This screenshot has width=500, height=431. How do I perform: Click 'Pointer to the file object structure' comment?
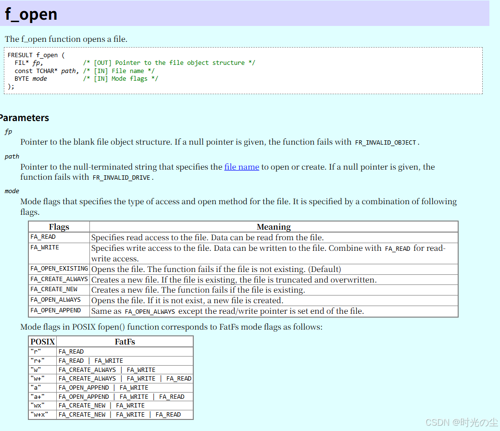169,63
